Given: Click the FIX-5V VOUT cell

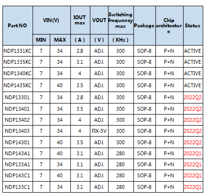Looking at the screenshot, I should [x=99, y=131].
